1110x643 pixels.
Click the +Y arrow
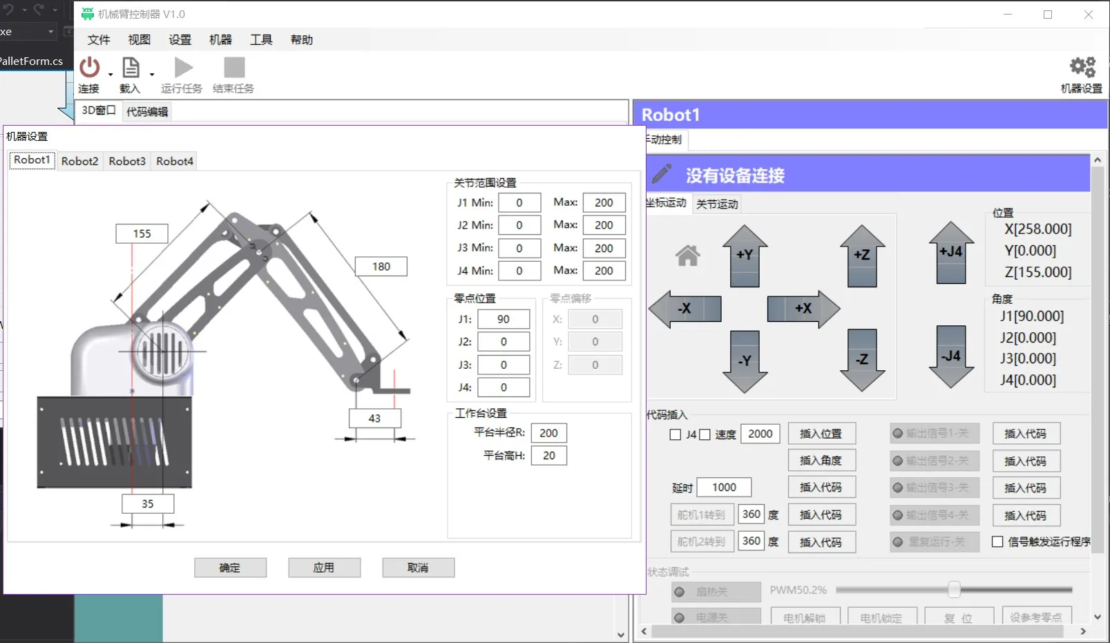[745, 256]
